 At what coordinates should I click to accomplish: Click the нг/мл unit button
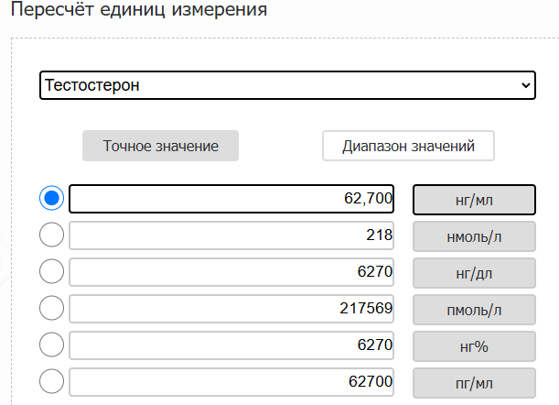(x=474, y=200)
